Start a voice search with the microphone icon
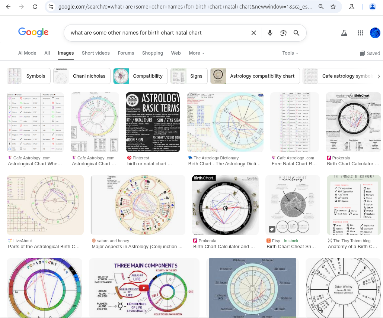The image size is (383, 318). point(270,33)
